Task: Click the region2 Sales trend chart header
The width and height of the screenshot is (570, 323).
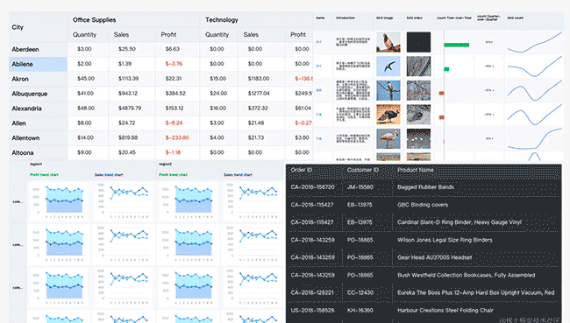Action: pos(238,175)
